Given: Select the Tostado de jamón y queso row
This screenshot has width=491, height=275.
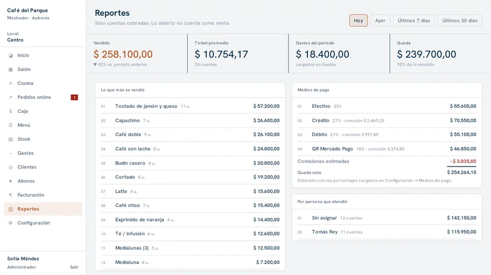Looking at the screenshot, I should tap(190, 106).
